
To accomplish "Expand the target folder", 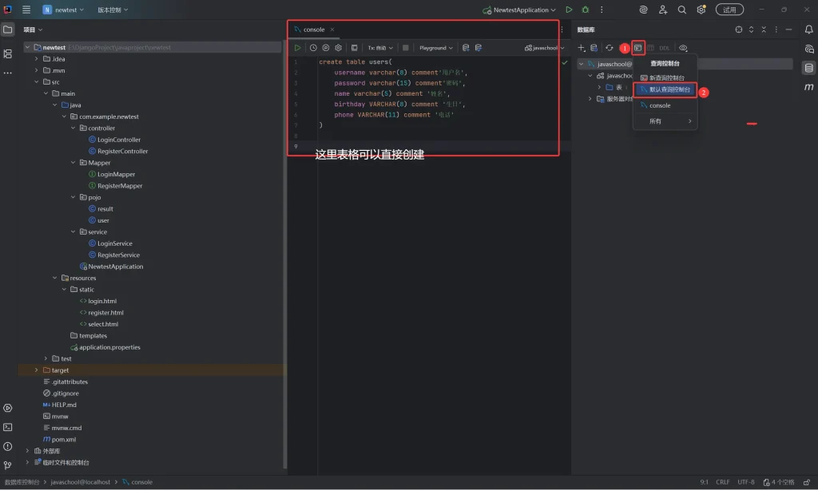I will [36, 370].
